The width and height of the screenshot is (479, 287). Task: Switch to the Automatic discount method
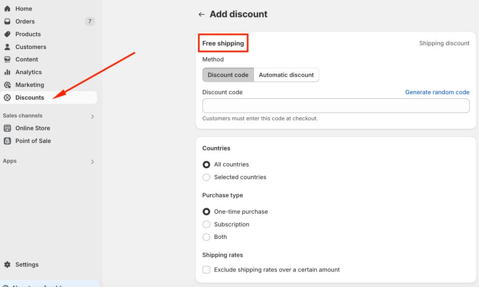coord(286,75)
